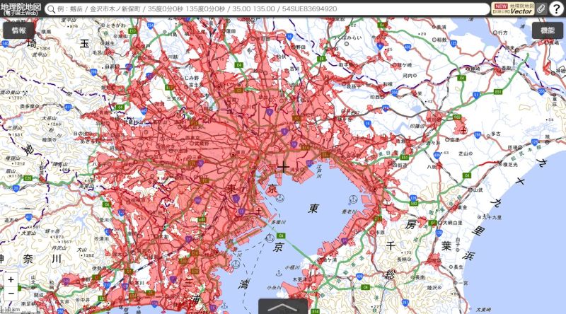This screenshot has width=566, height=314.
Task: Click the E20 expressway shield
Action: pos(28,178)
